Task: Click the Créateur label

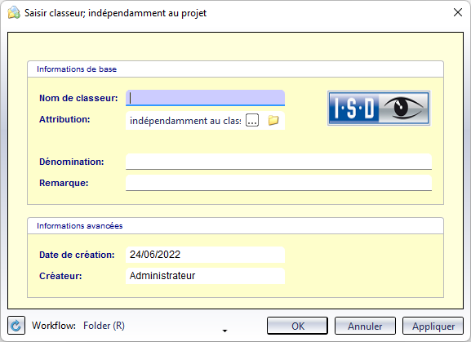Action: (60, 276)
